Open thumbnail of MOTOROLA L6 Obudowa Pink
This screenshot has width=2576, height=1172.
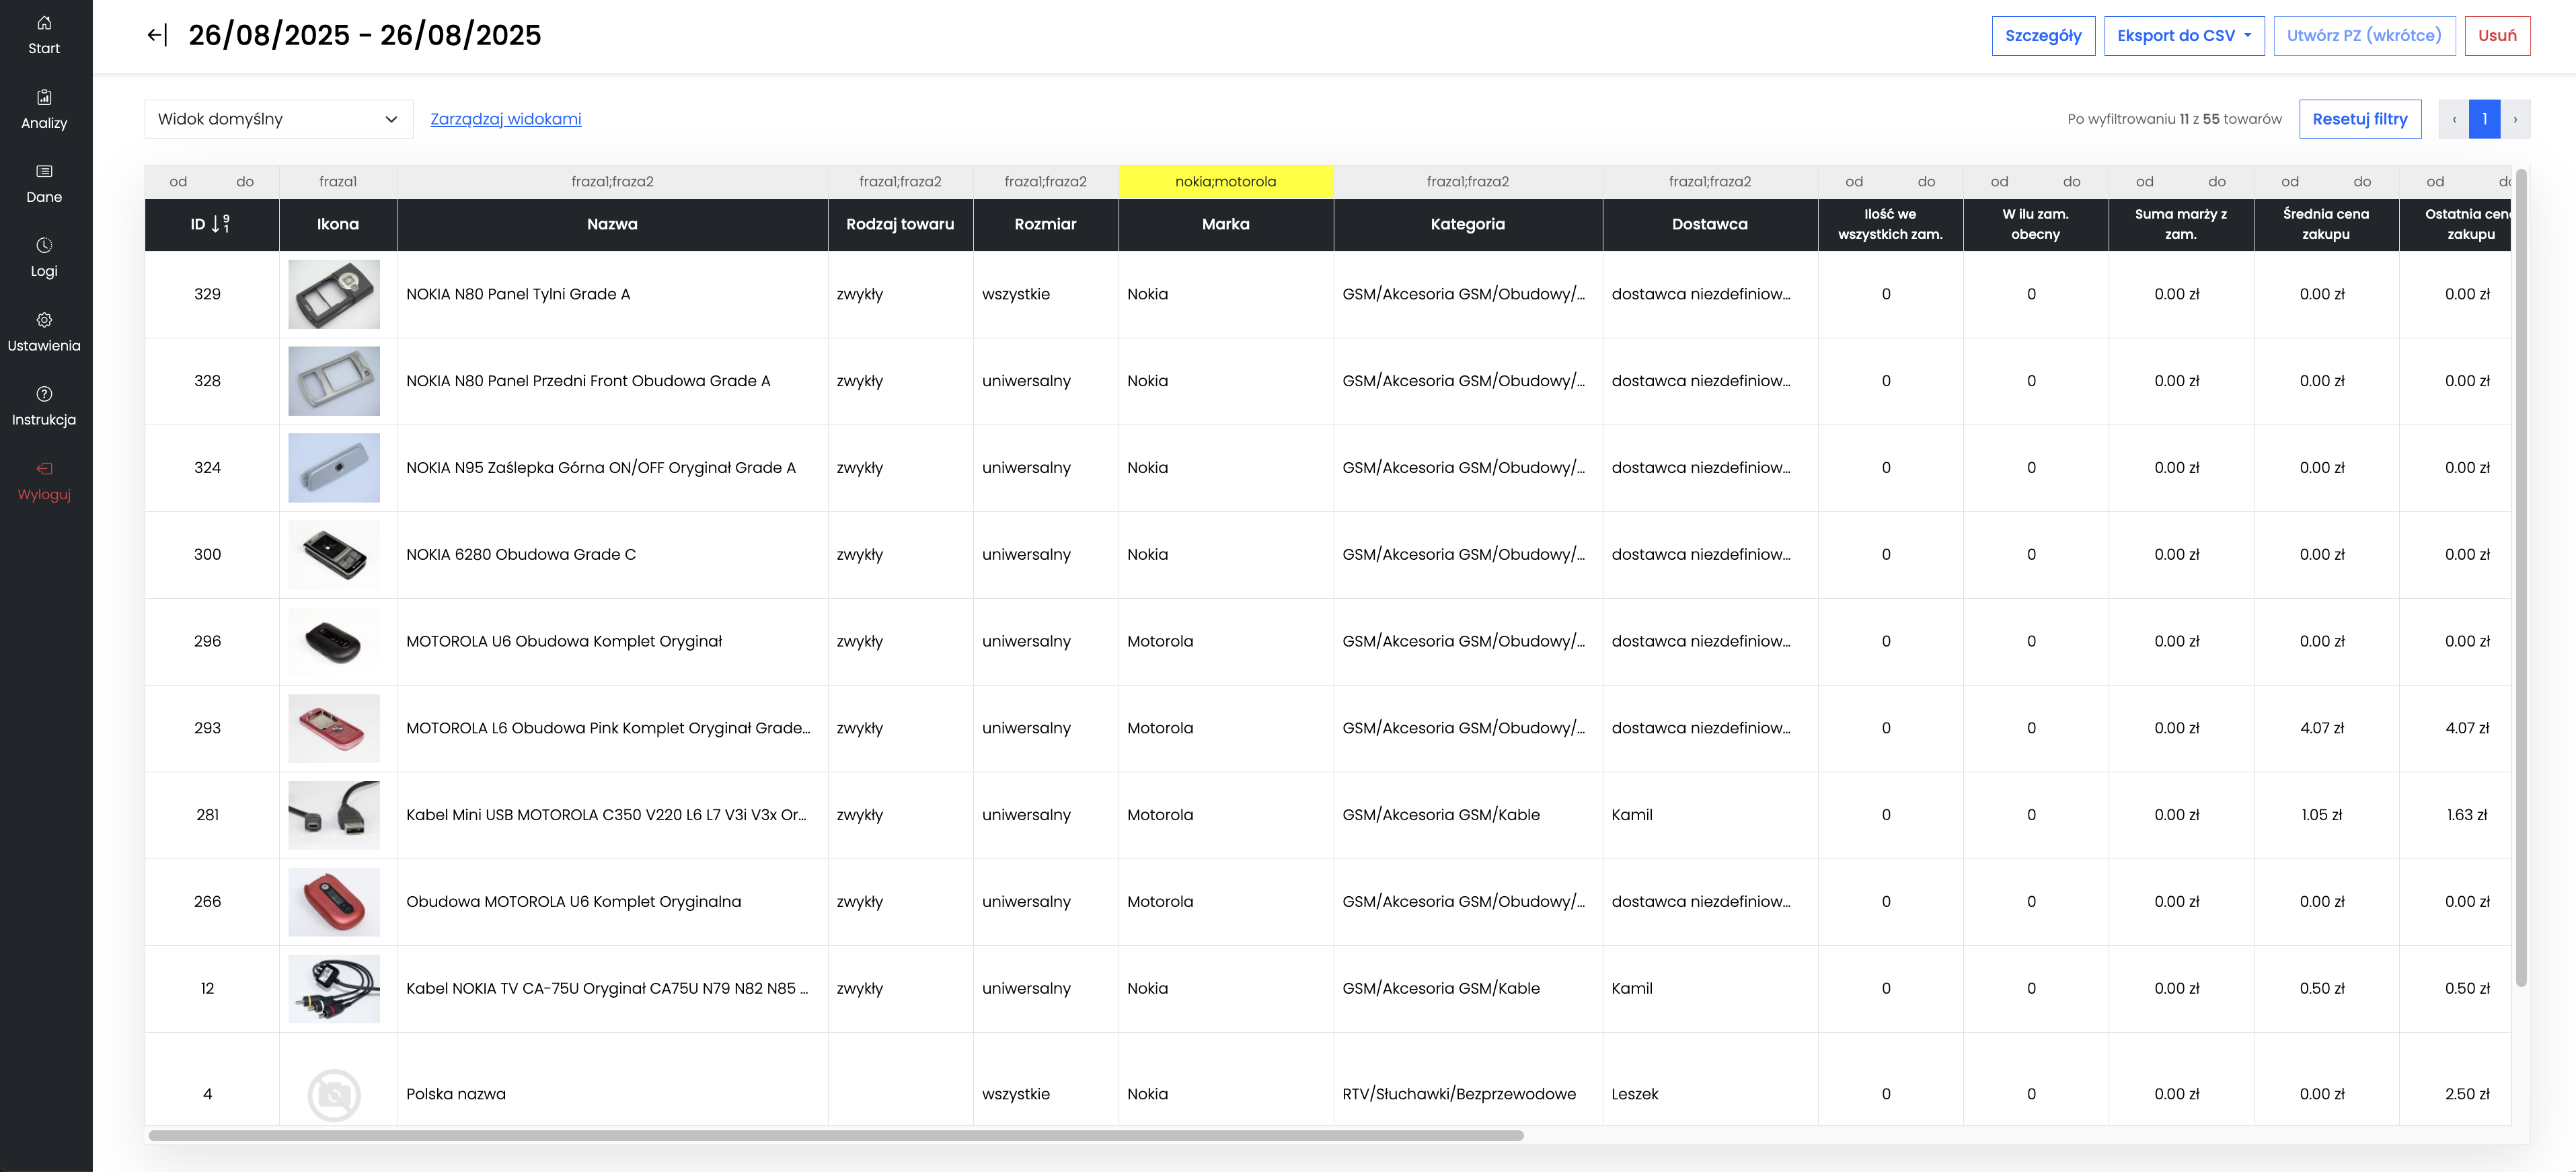(334, 728)
